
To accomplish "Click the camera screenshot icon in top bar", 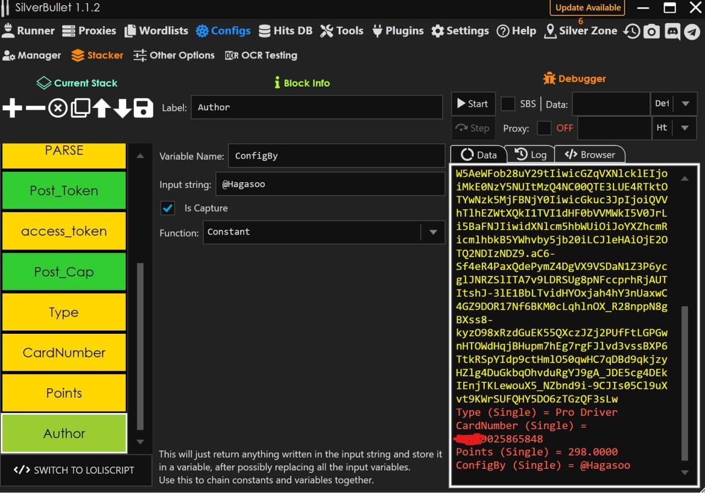I will click(x=652, y=31).
